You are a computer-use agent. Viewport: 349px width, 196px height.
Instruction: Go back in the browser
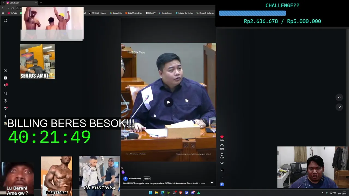coord(3,8)
